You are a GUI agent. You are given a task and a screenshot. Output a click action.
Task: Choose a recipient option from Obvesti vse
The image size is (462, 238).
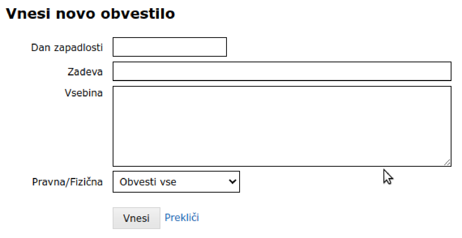176,182
